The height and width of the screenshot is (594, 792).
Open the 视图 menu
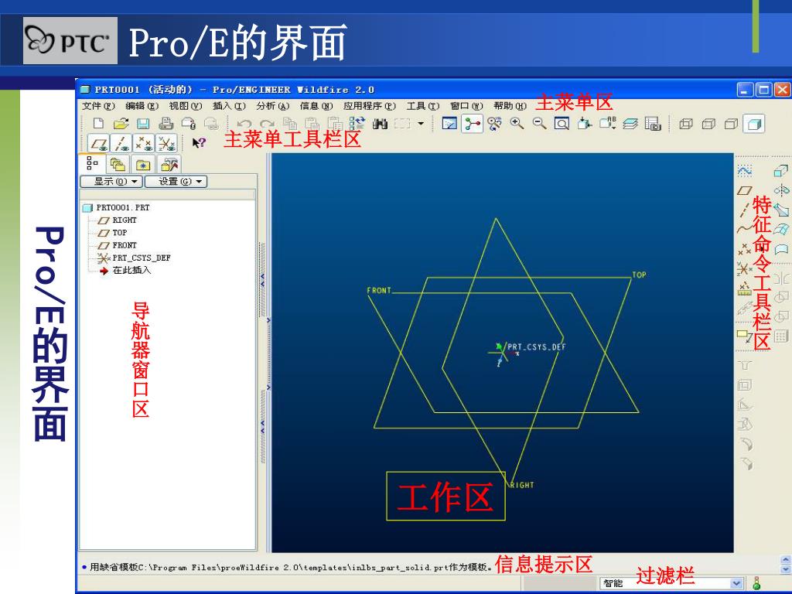(186, 106)
